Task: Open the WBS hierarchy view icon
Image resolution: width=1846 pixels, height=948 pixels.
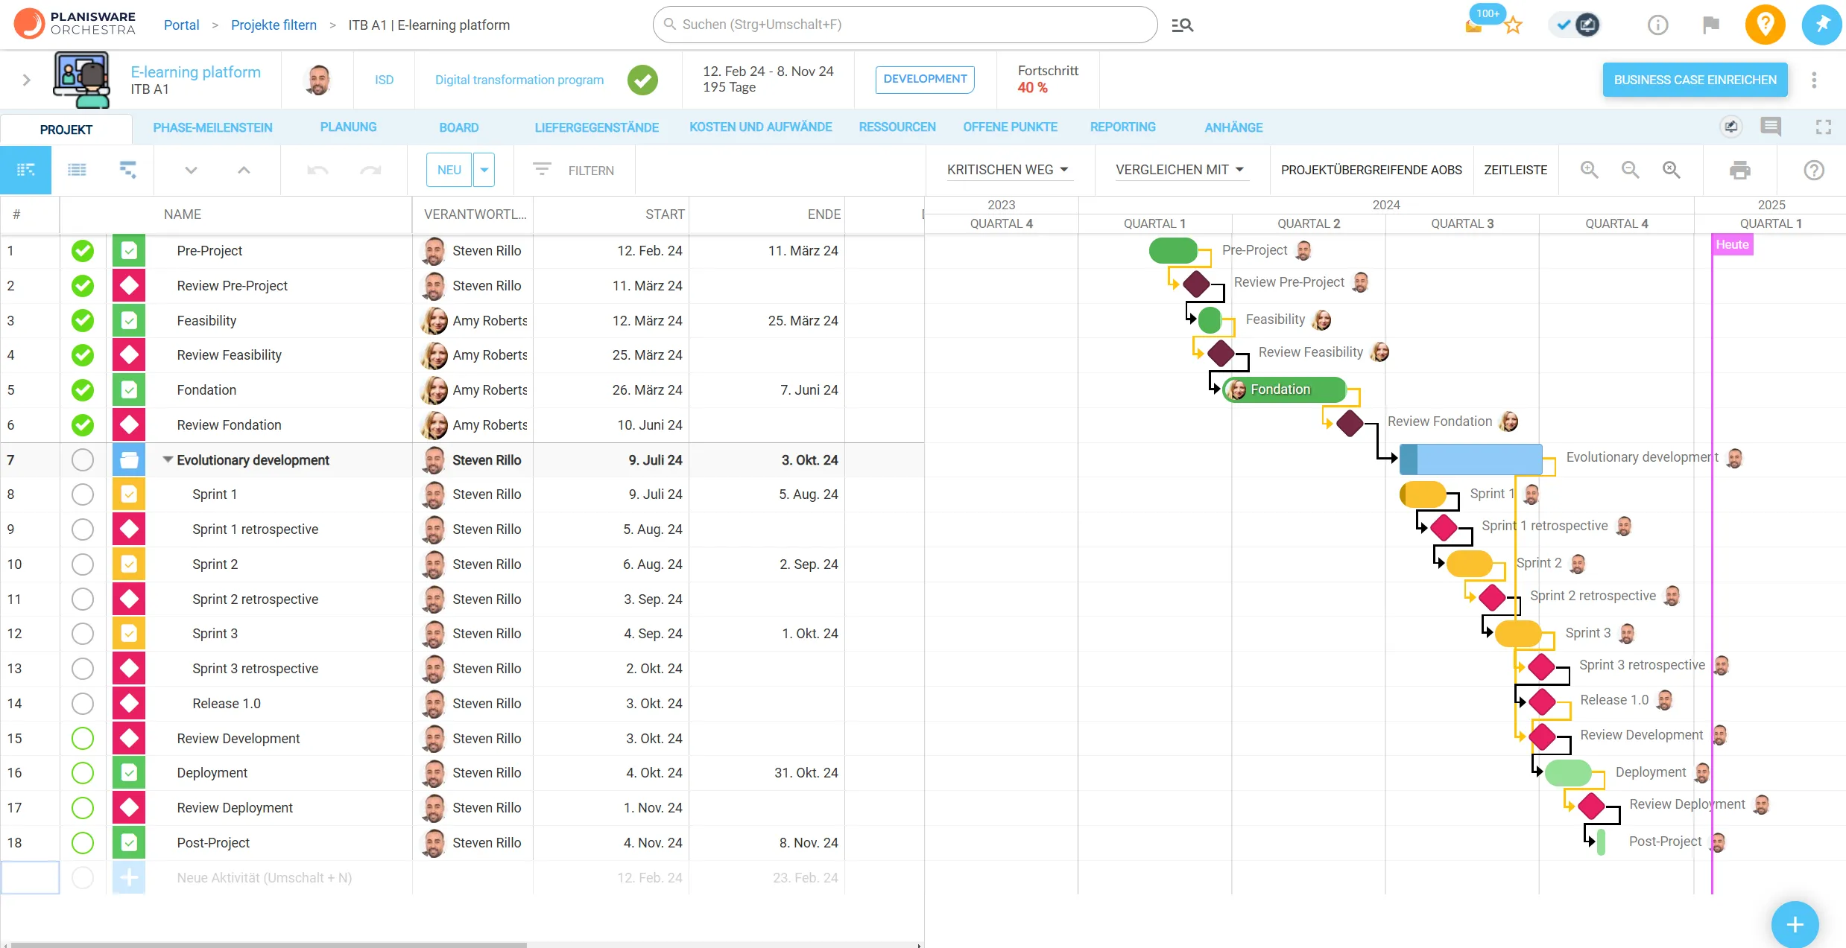Action: point(127,169)
